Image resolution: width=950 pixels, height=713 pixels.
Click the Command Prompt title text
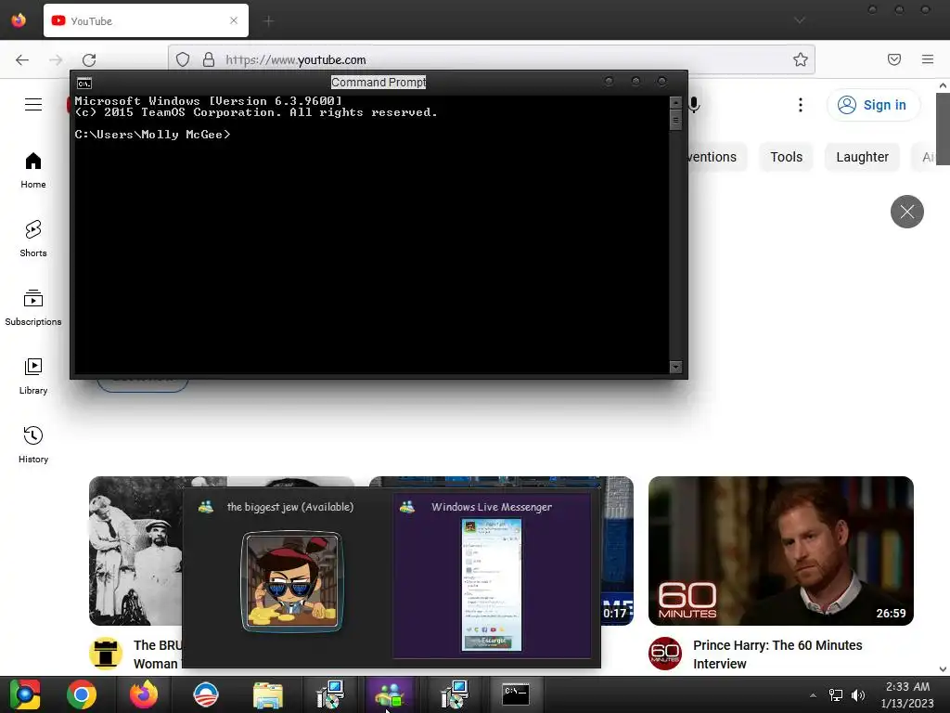[379, 82]
